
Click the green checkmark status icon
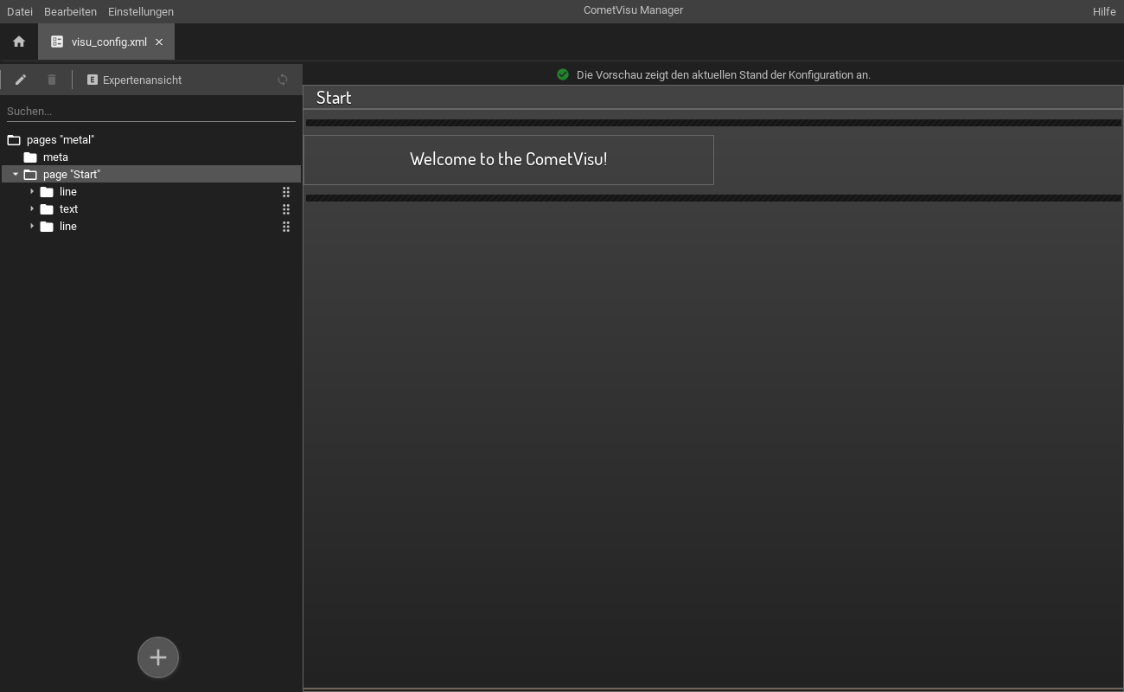pyautogui.click(x=563, y=74)
